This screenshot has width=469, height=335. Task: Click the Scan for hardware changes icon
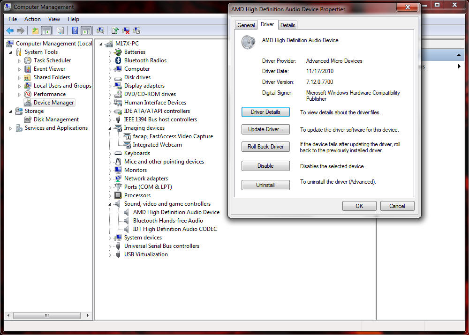(x=100, y=30)
